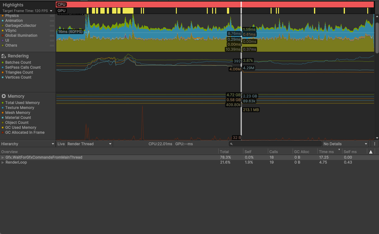The width and height of the screenshot is (379, 234).
Task: Toggle the Mesh Memory color box
Action: [3, 113]
